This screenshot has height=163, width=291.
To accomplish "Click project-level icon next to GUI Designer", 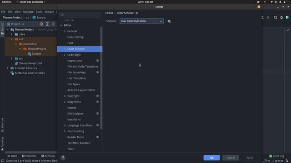I will tap(97, 114).
